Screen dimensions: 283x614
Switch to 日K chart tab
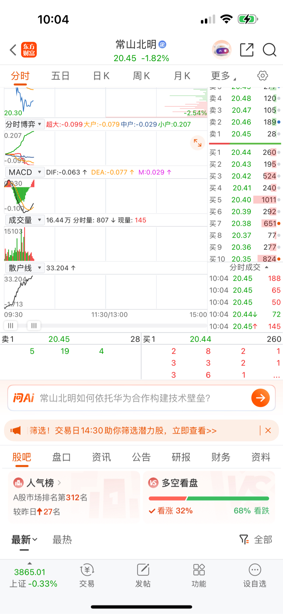pyautogui.click(x=101, y=76)
